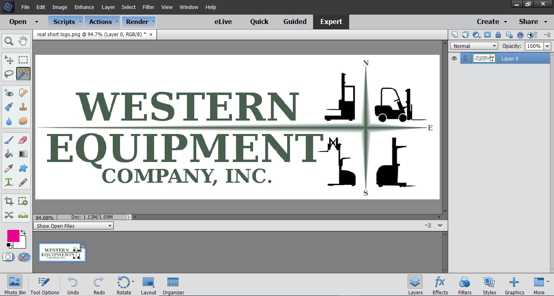Select the Magic Wand tool
Image resolution: width=554 pixels, height=296 pixels.
(x=23, y=74)
